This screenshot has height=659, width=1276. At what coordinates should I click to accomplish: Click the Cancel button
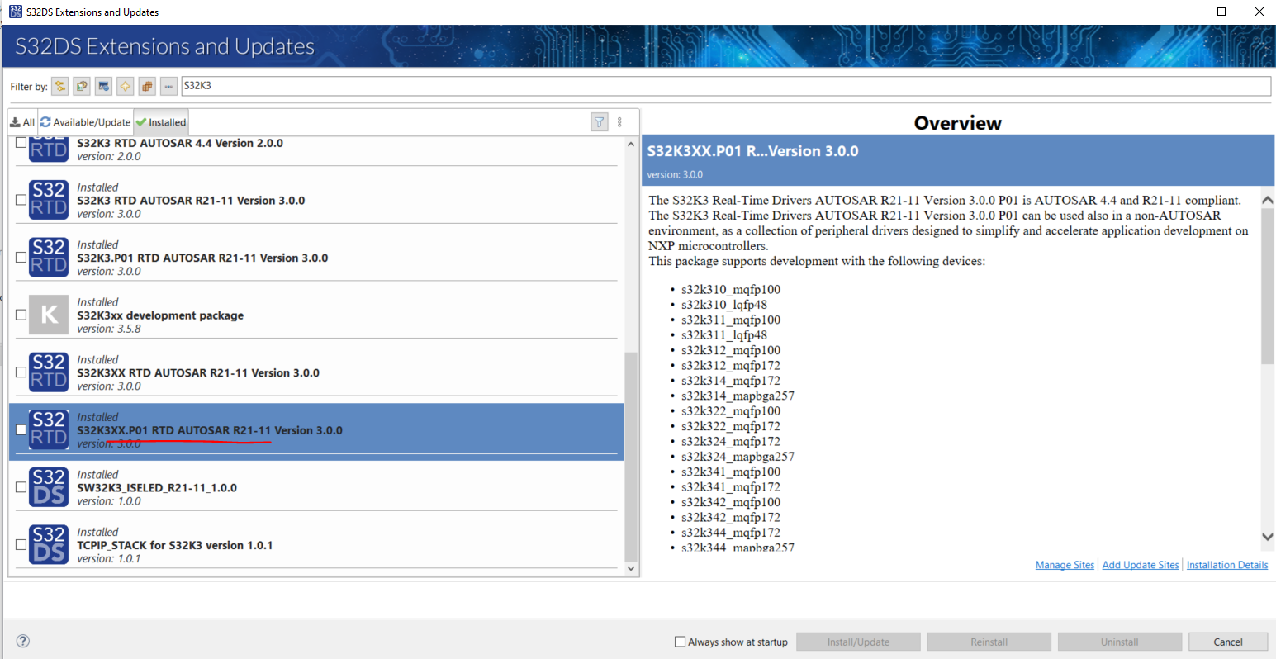click(1228, 641)
